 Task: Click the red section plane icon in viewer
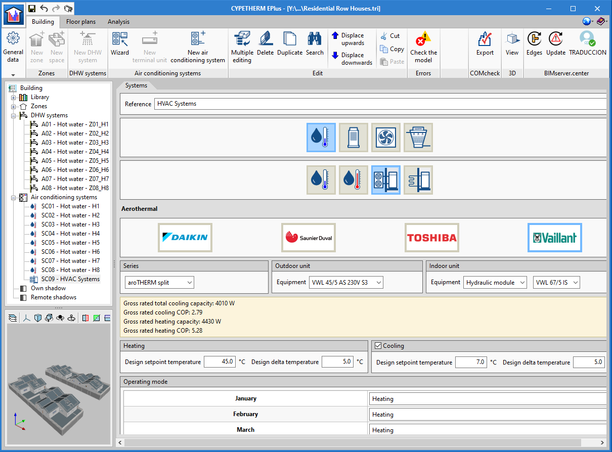point(85,318)
